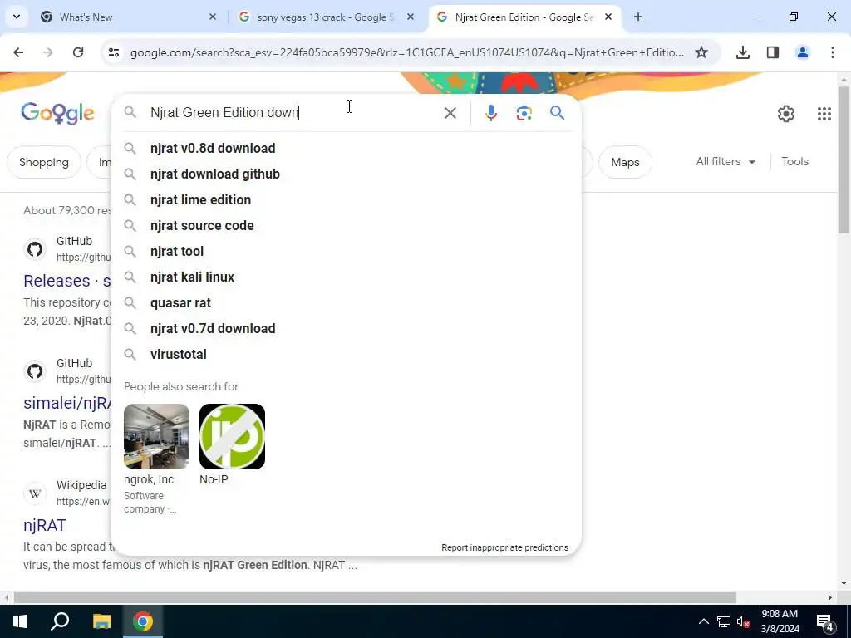Open Google Lens image search
The height and width of the screenshot is (638, 851).
tap(524, 113)
